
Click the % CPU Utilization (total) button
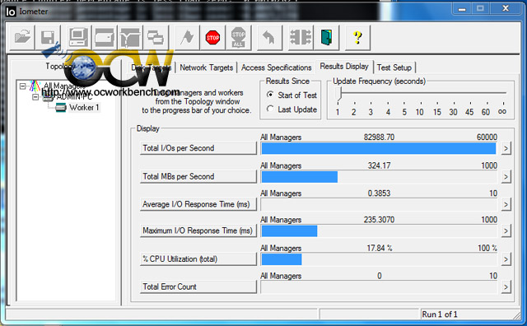[x=198, y=258]
